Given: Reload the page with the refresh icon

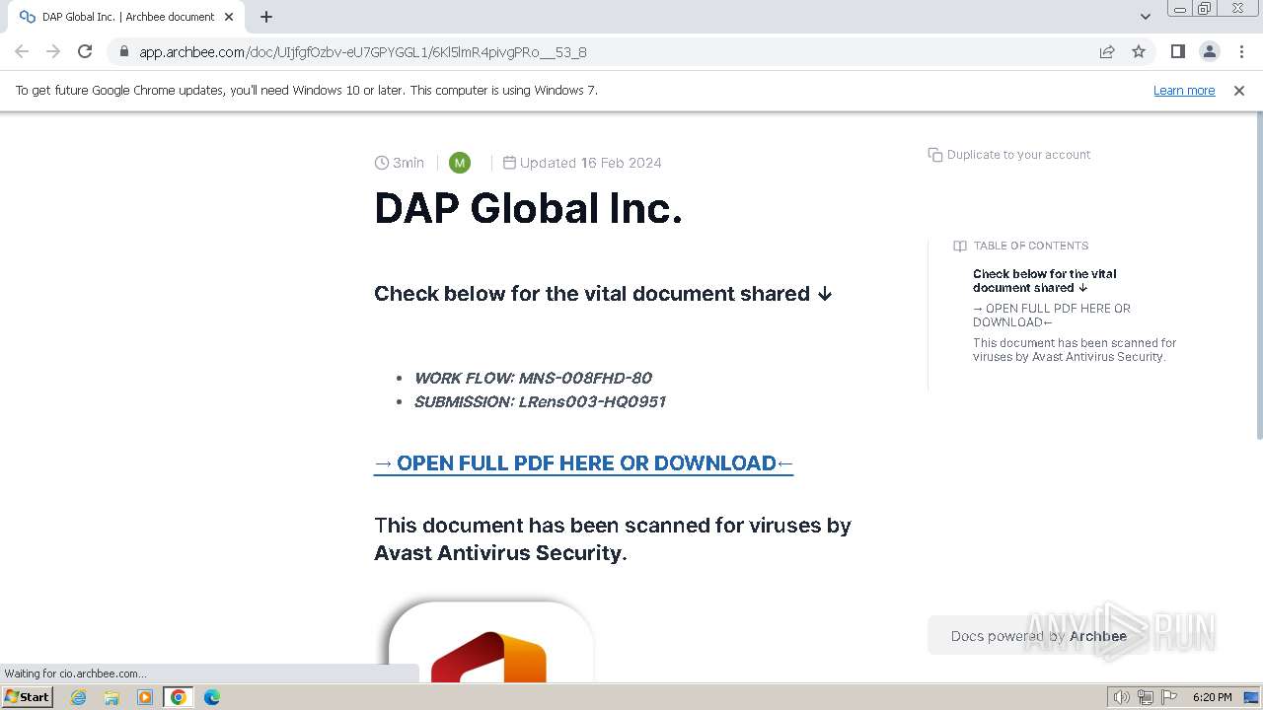Looking at the screenshot, I should pyautogui.click(x=85, y=51).
